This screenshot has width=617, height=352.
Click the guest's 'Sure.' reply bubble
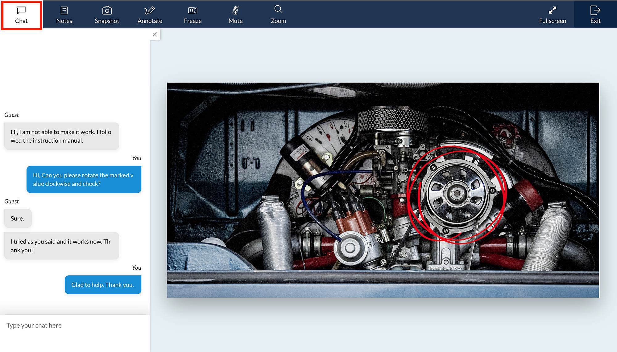point(18,219)
